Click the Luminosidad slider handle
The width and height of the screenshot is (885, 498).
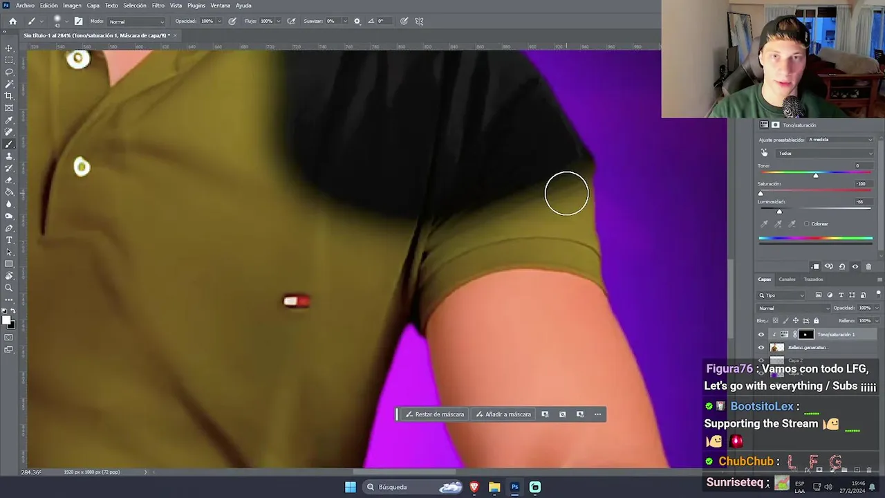[779, 212]
